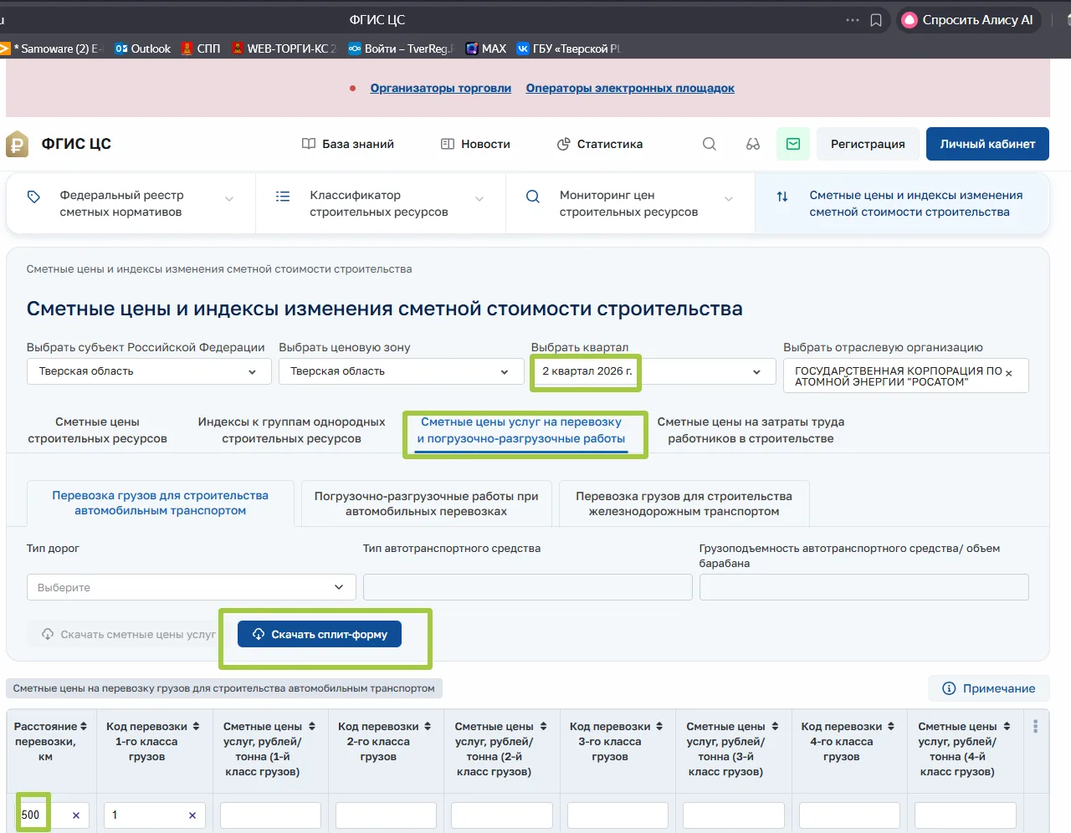Viewport: 1071px width, 833px height.
Task: Sort by Код перевозки 3-го класса column
Action: tap(659, 726)
